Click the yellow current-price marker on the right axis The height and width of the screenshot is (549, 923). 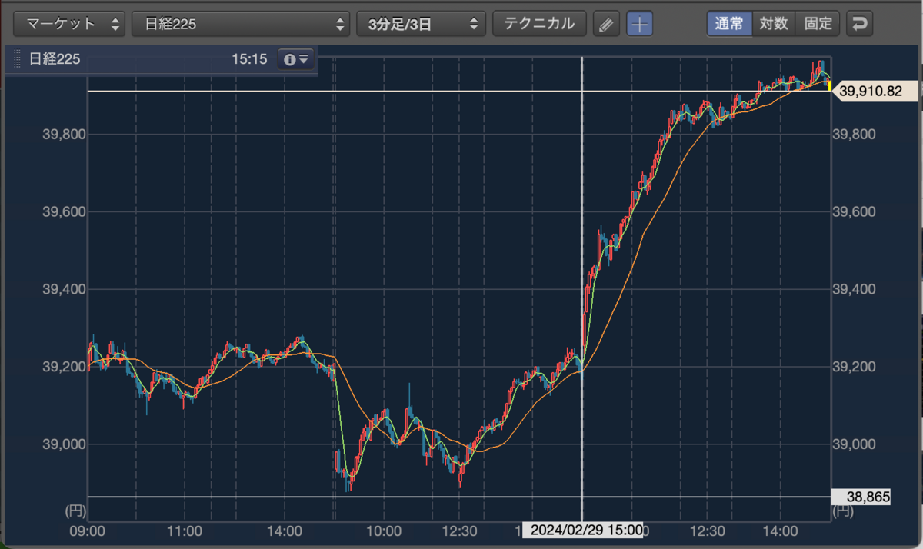coord(829,85)
